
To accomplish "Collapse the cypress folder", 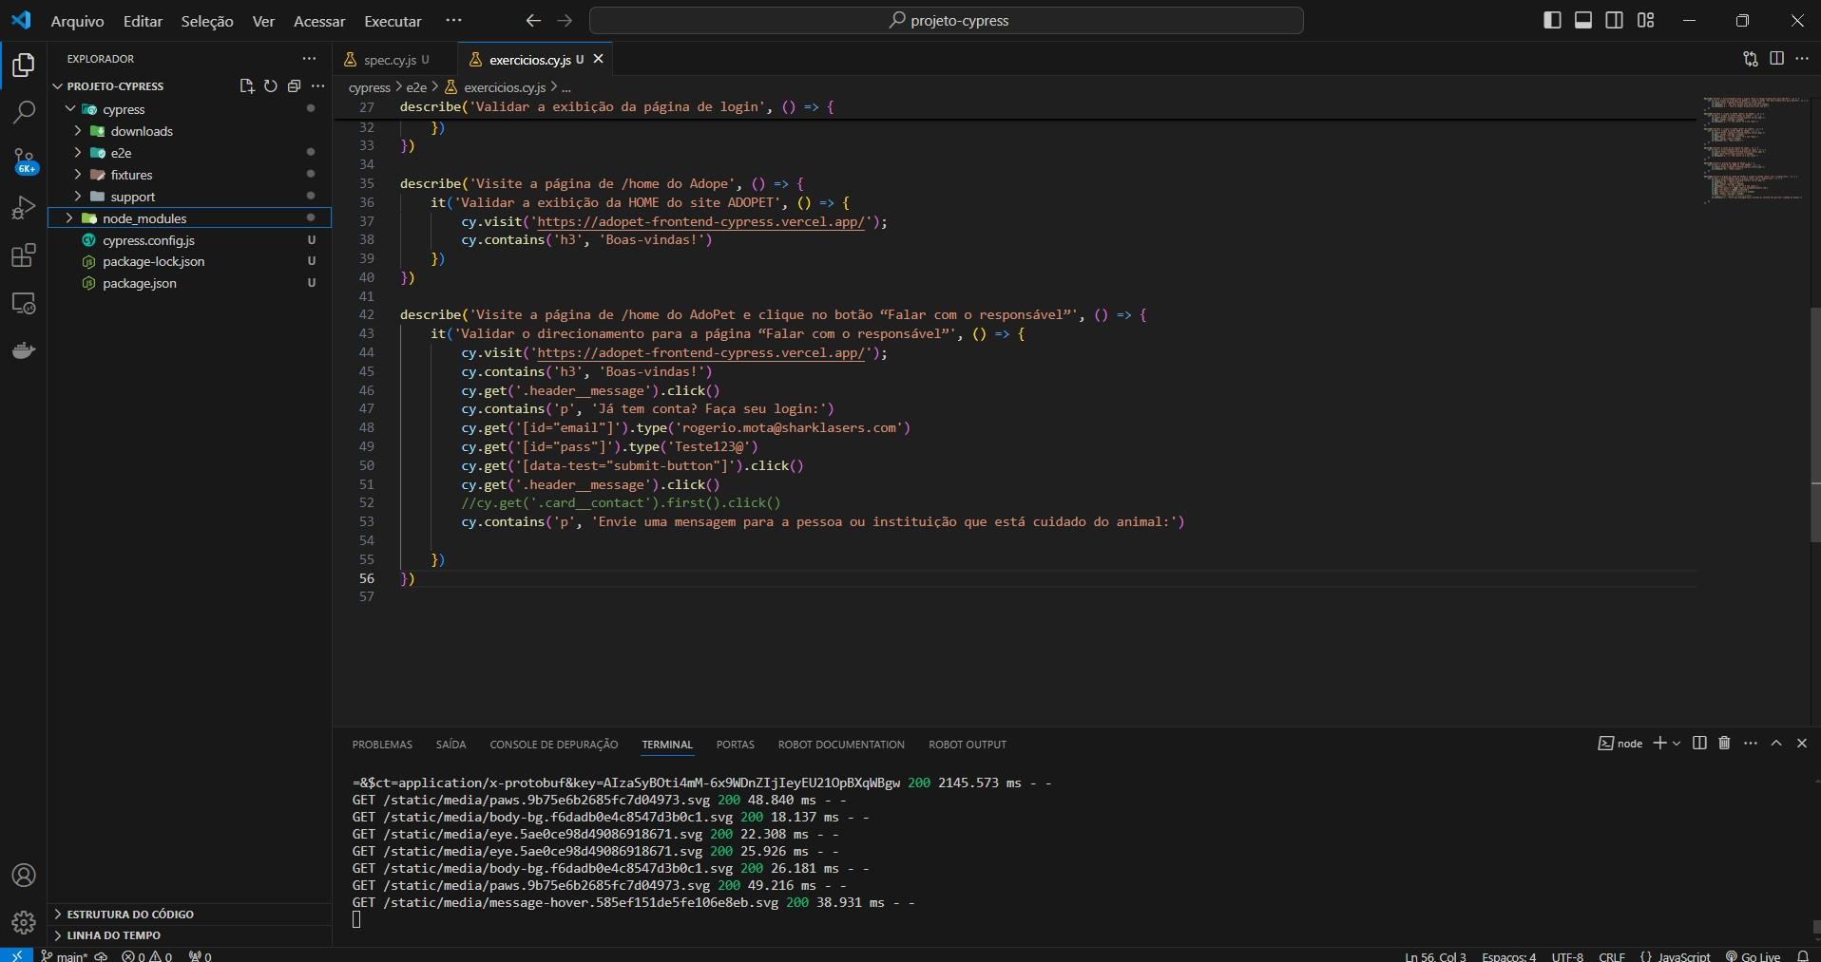I will [x=70, y=109].
